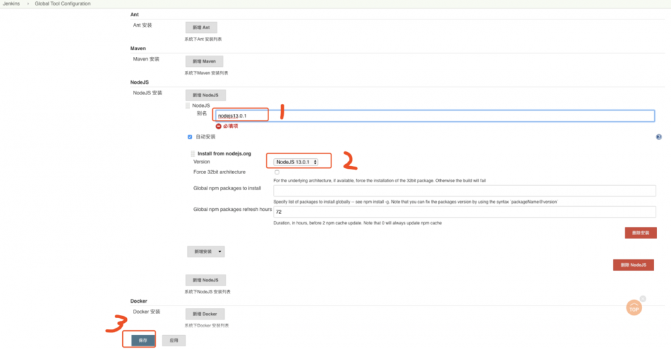
Task: Toggle the 自动安装 checkbox
Action: [x=190, y=137]
